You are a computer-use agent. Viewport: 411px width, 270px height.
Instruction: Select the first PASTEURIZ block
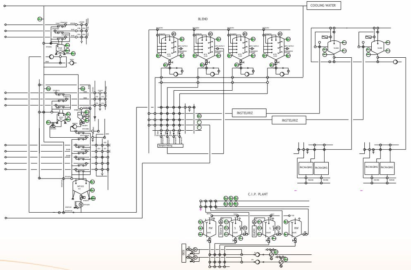click(249, 113)
